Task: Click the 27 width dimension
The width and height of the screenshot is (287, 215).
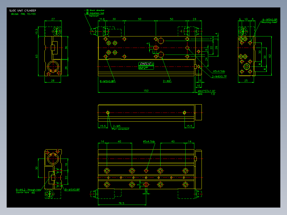Action: click(x=53, y=19)
